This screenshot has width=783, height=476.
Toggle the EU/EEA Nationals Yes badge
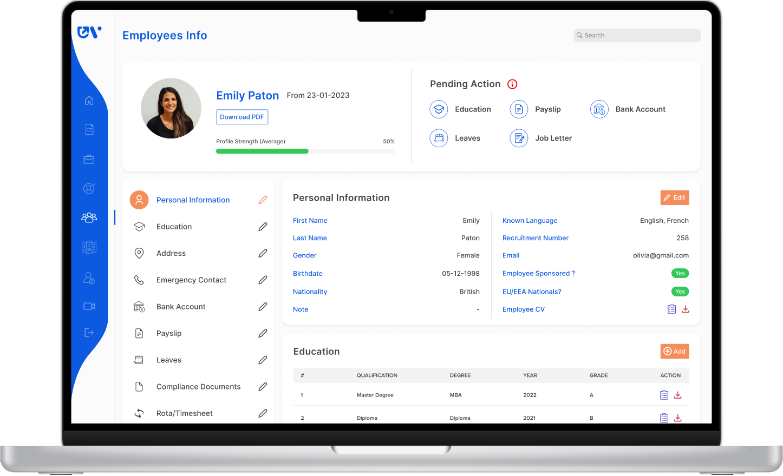(680, 292)
